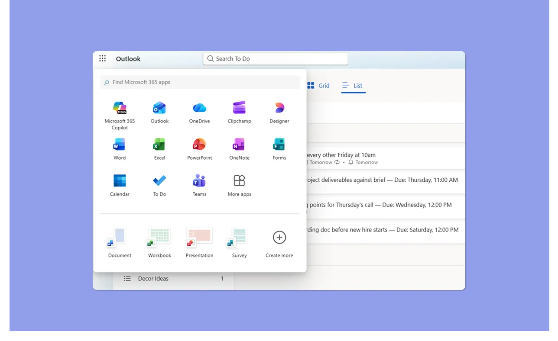This screenshot has width=558, height=341.
Task: Open Calendar app
Action: point(120,186)
